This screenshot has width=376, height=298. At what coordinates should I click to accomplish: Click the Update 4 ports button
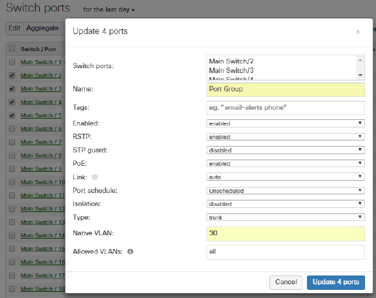point(336,282)
